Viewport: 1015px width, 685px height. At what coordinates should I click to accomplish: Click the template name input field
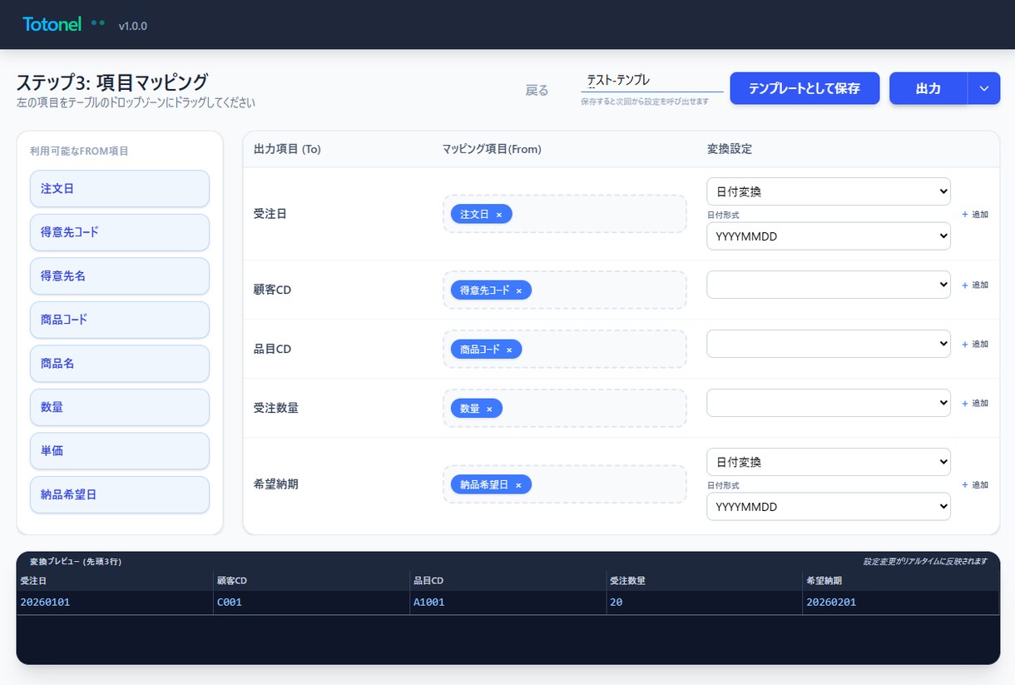coord(652,81)
